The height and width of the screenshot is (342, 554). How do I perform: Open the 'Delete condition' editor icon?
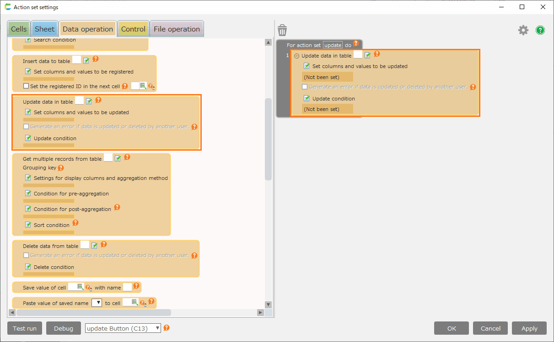(x=28, y=267)
